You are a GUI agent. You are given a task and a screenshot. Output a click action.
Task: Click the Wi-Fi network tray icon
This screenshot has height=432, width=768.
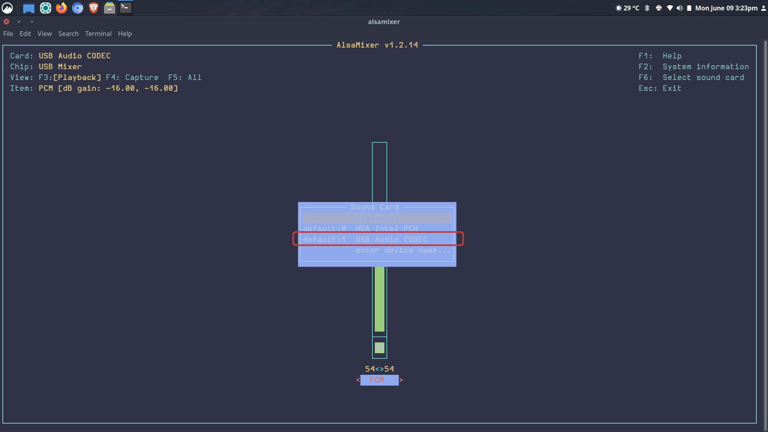click(670, 8)
